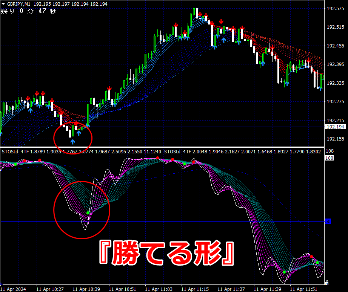The width and height of the screenshot is (348, 292).
Task: Click the STOStd_4TF label starting 1.8789
Action: point(82,152)
